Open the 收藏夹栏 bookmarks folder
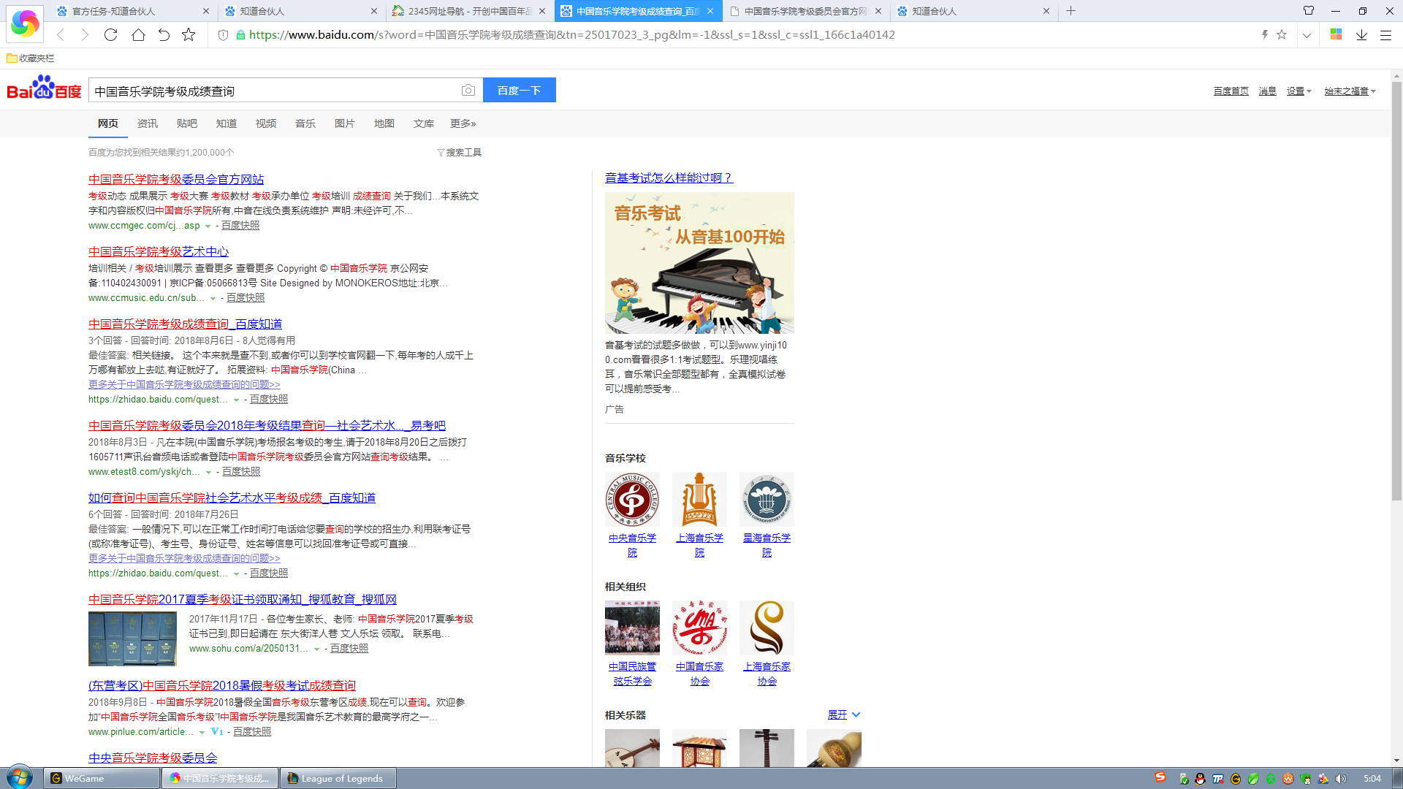 coord(31,58)
